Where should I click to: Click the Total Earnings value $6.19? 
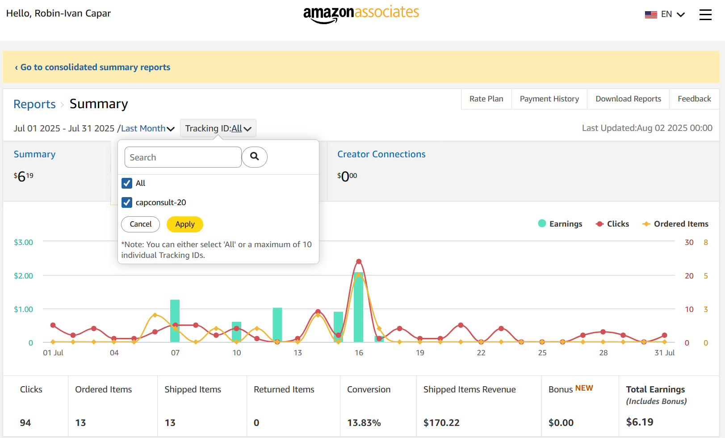point(640,422)
